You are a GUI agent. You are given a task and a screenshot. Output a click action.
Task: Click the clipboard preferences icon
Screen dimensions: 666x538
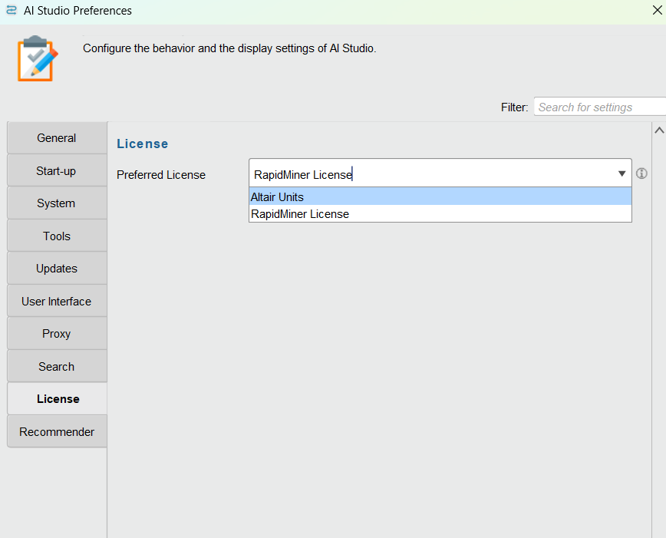pos(38,58)
